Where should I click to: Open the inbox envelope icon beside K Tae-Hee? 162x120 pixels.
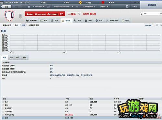(x=48, y=7)
